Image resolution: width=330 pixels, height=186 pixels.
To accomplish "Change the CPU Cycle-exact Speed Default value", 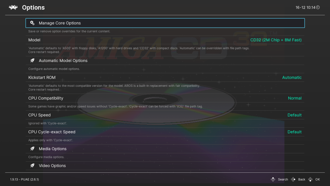I will [295, 132].
